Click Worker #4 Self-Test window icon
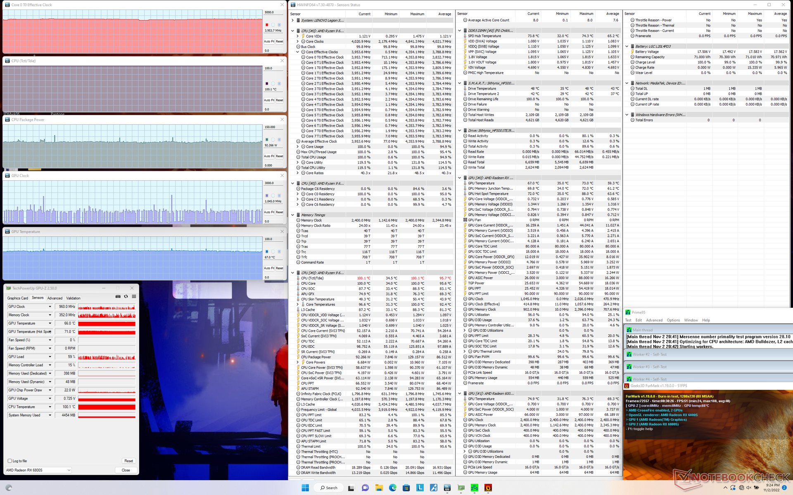This screenshot has height=495, width=793. click(629, 379)
